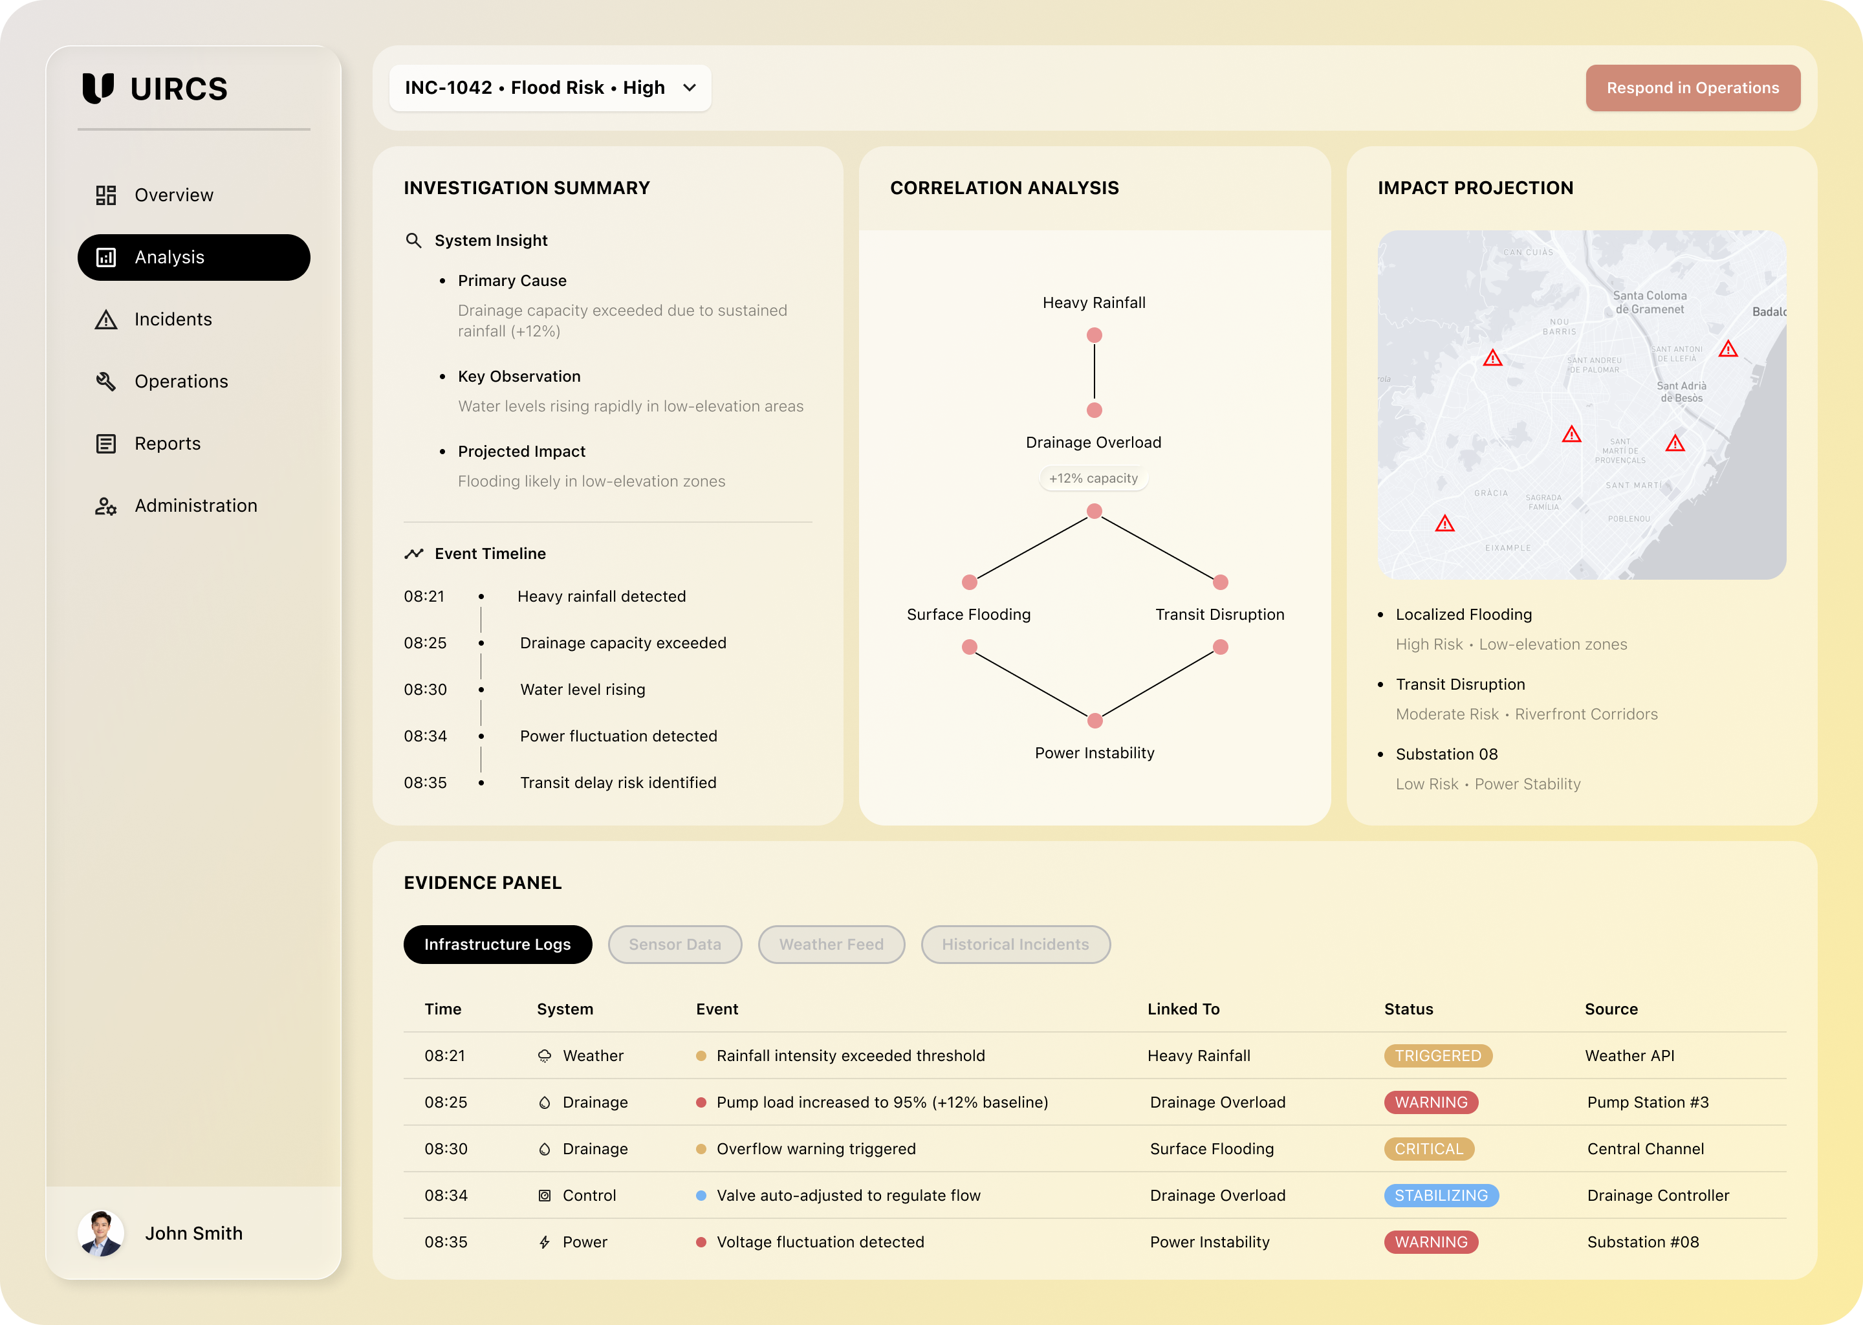1863x1325 pixels.
Task: Click the Event Timeline trend icon
Action: click(413, 554)
